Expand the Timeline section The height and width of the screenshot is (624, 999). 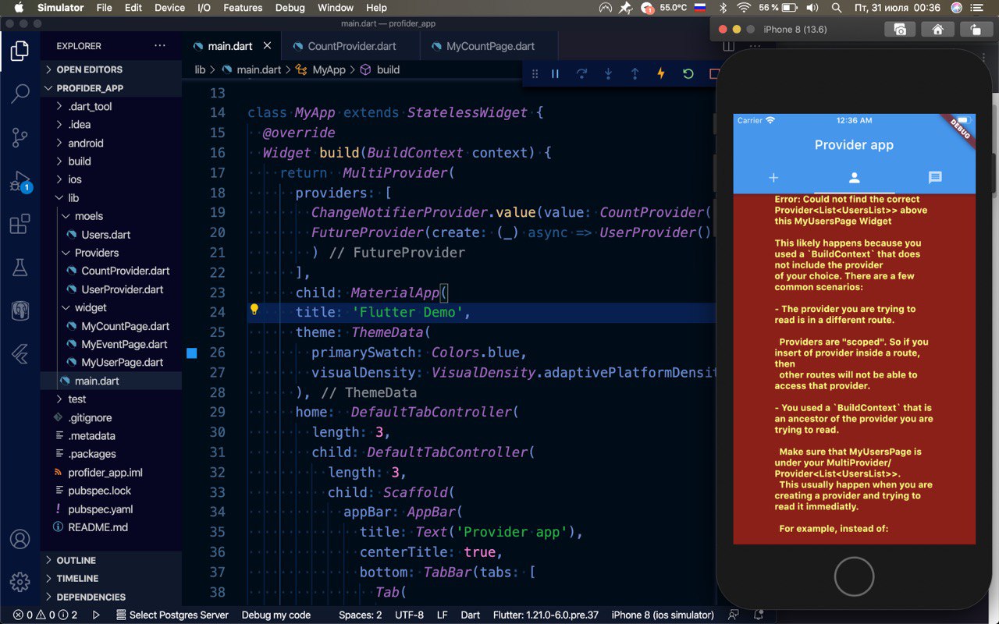[x=111, y=578]
